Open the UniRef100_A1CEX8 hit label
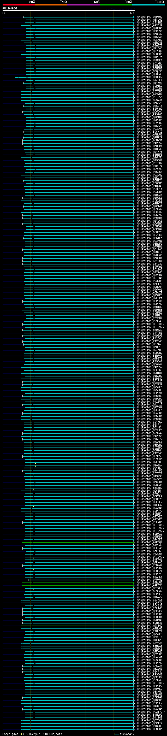The image size is (167, 736). [x=150, y=37]
